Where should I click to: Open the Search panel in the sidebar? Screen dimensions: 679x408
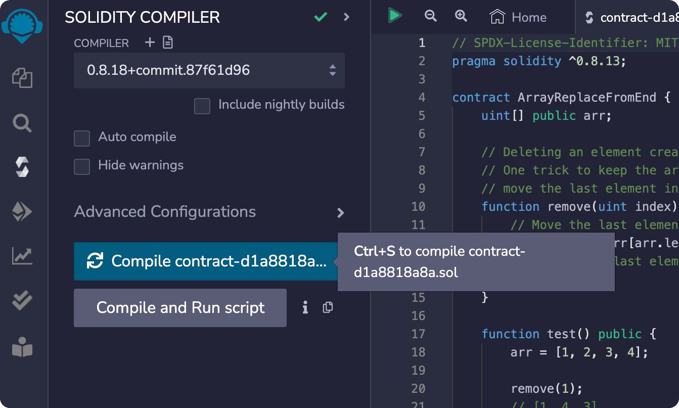[22, 123]
